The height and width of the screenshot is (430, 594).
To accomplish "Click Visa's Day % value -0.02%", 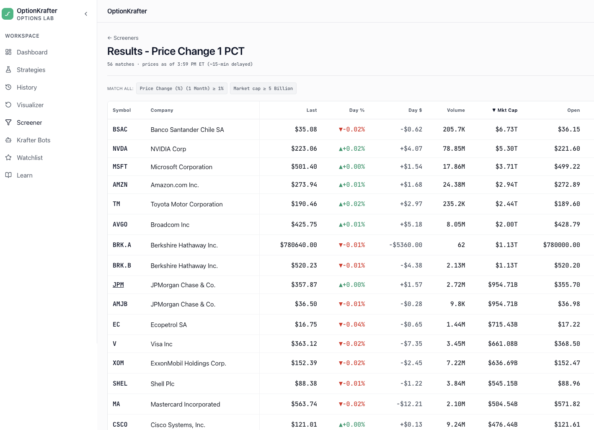I will click(x=352, y=344).
